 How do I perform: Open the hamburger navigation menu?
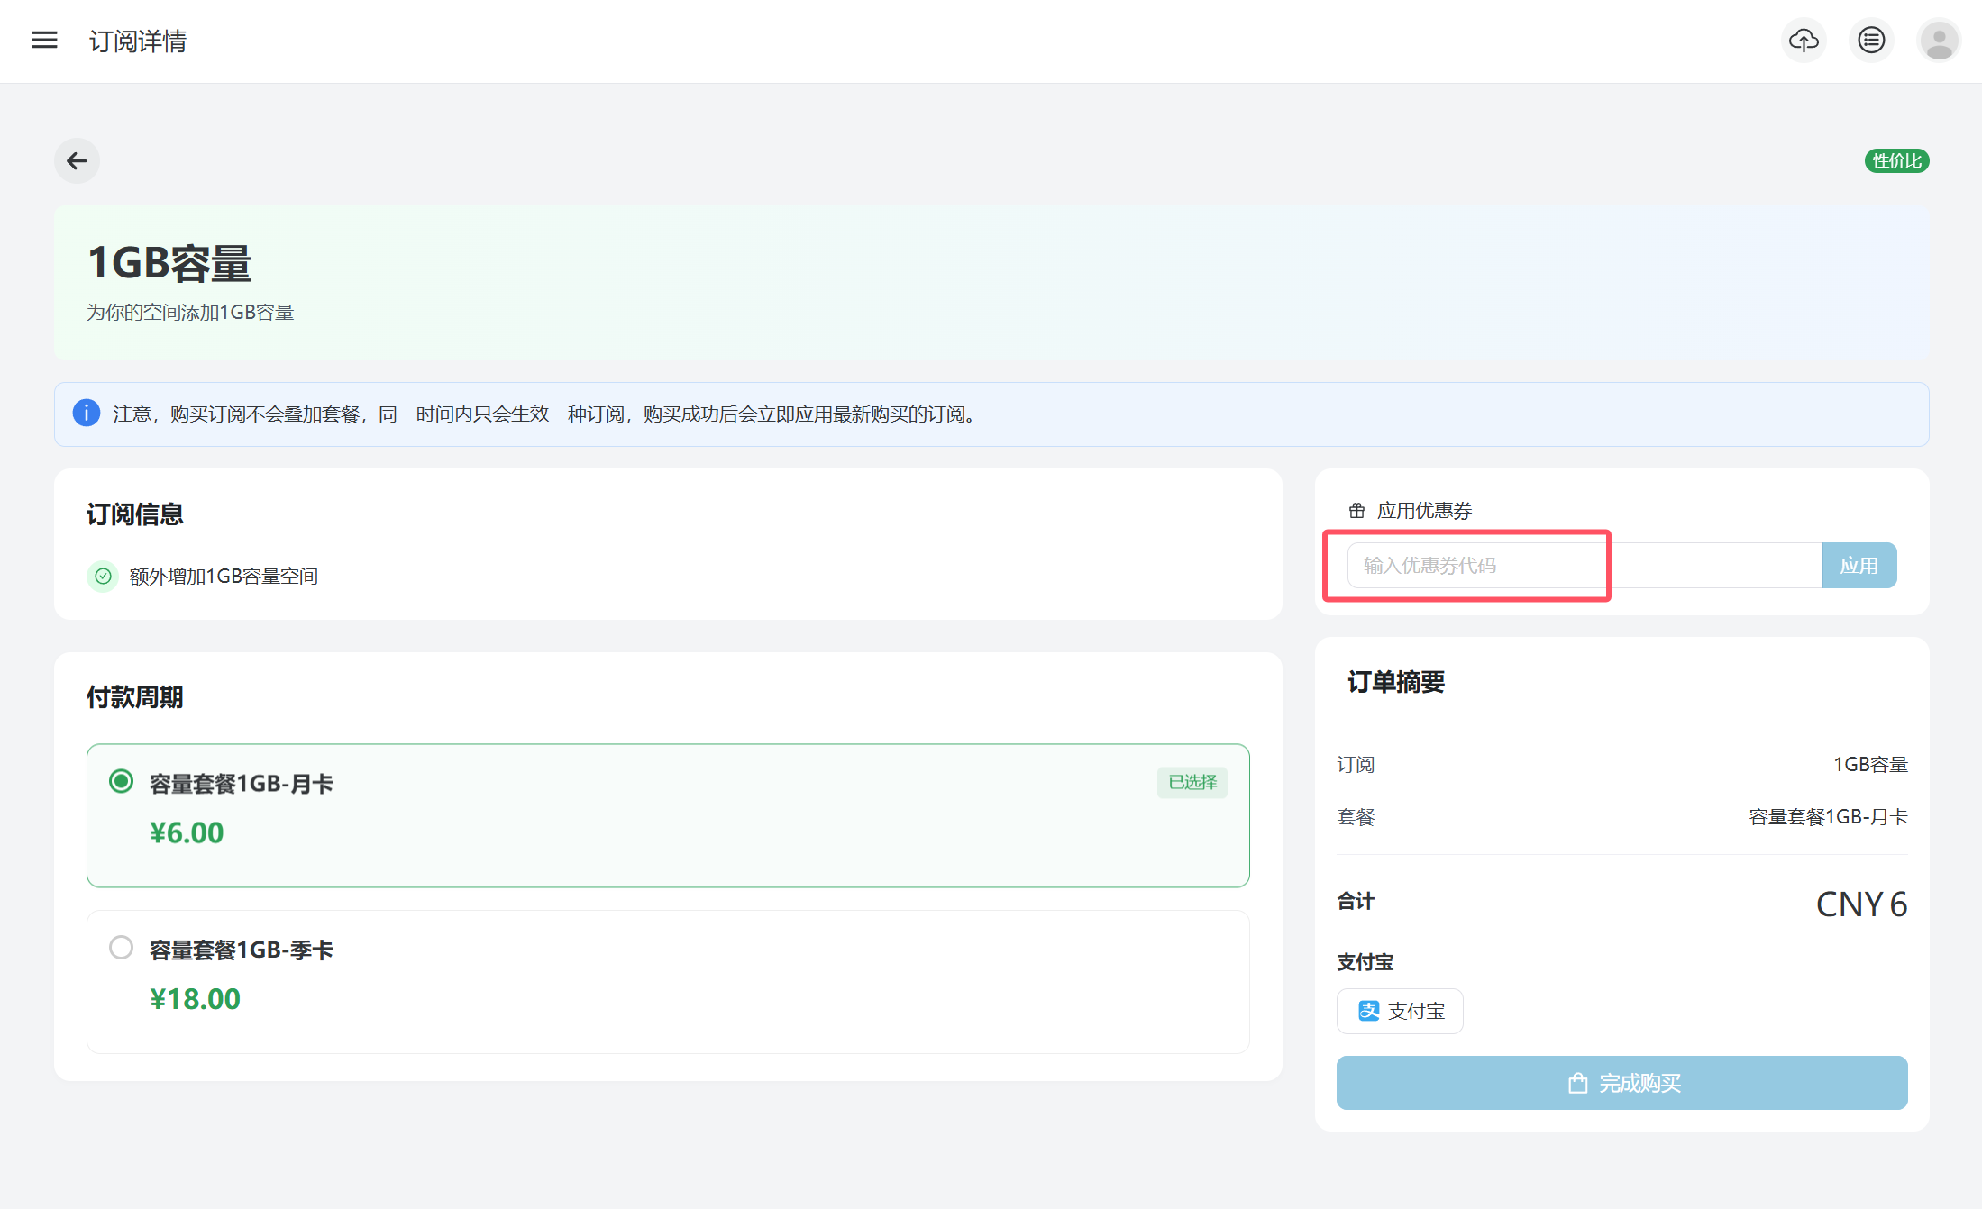coord(44,41)
